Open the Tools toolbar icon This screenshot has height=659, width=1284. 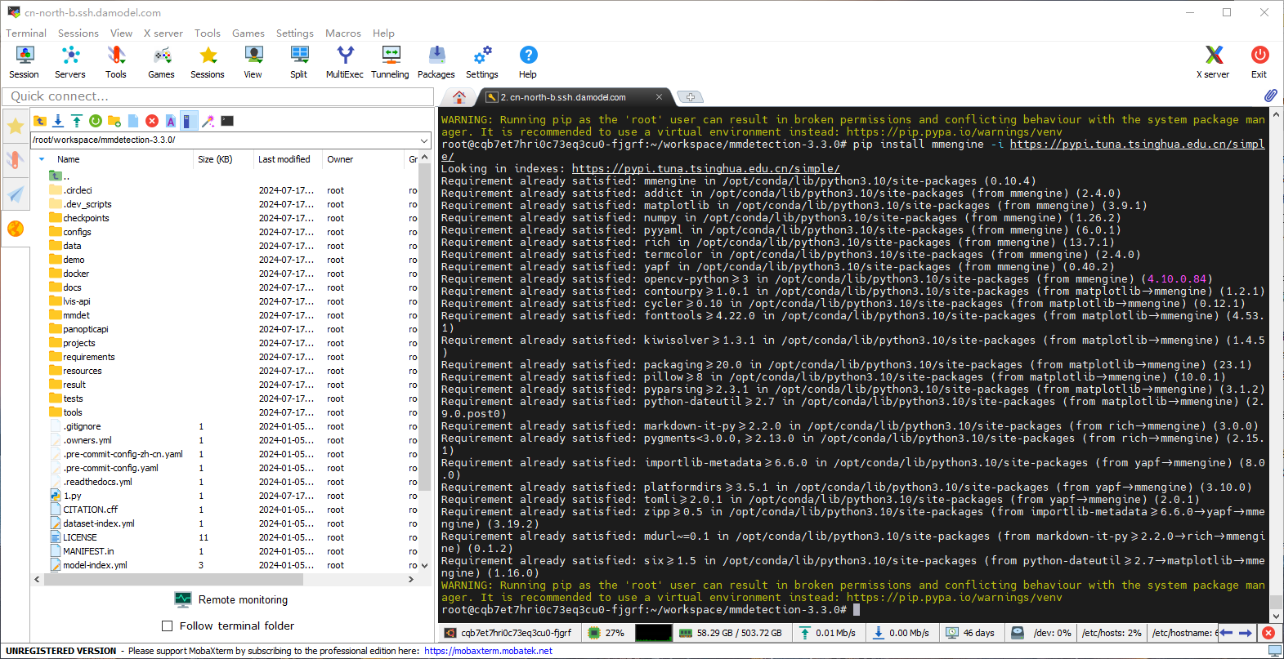click(116, 62)
